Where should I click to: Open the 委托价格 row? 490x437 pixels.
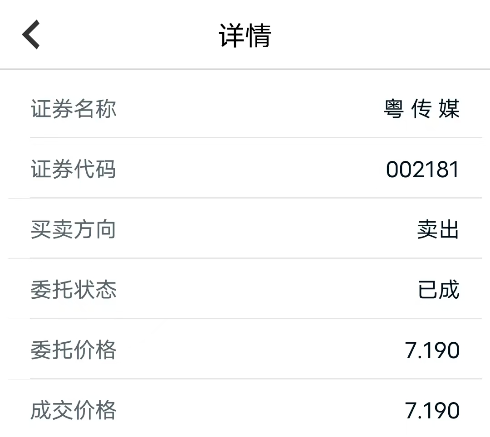pyautogui.click(x=245, y=349)
